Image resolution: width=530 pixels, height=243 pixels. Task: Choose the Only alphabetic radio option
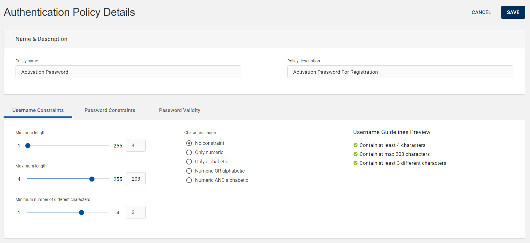[x=189, y=162]
